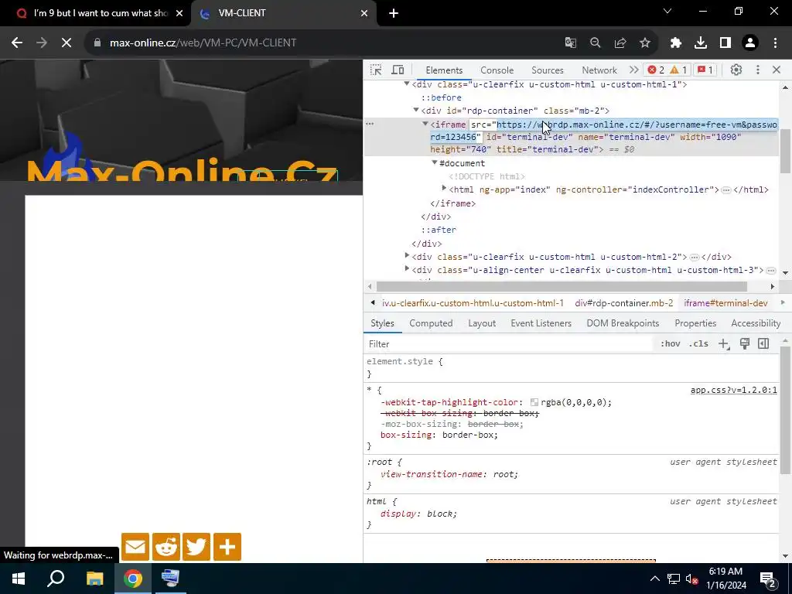Expand the u-custom-html-3 div node
Viewport: 792px width, 594px height.
point(407,269)
